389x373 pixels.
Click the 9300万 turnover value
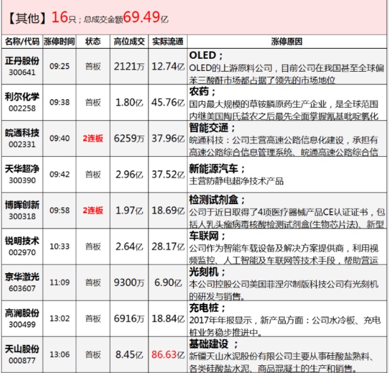(x=129, y=283)
